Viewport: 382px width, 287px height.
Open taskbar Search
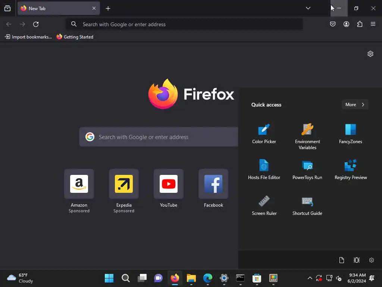pos(125,278)
